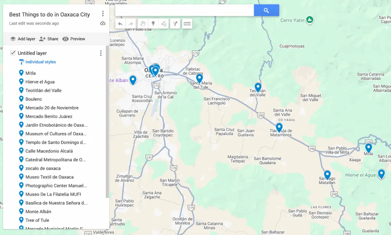This screenshot has height=235, width=391.
Task: Click the green Cerro Yatin mountain icon
Action: [x=310, y=20]
